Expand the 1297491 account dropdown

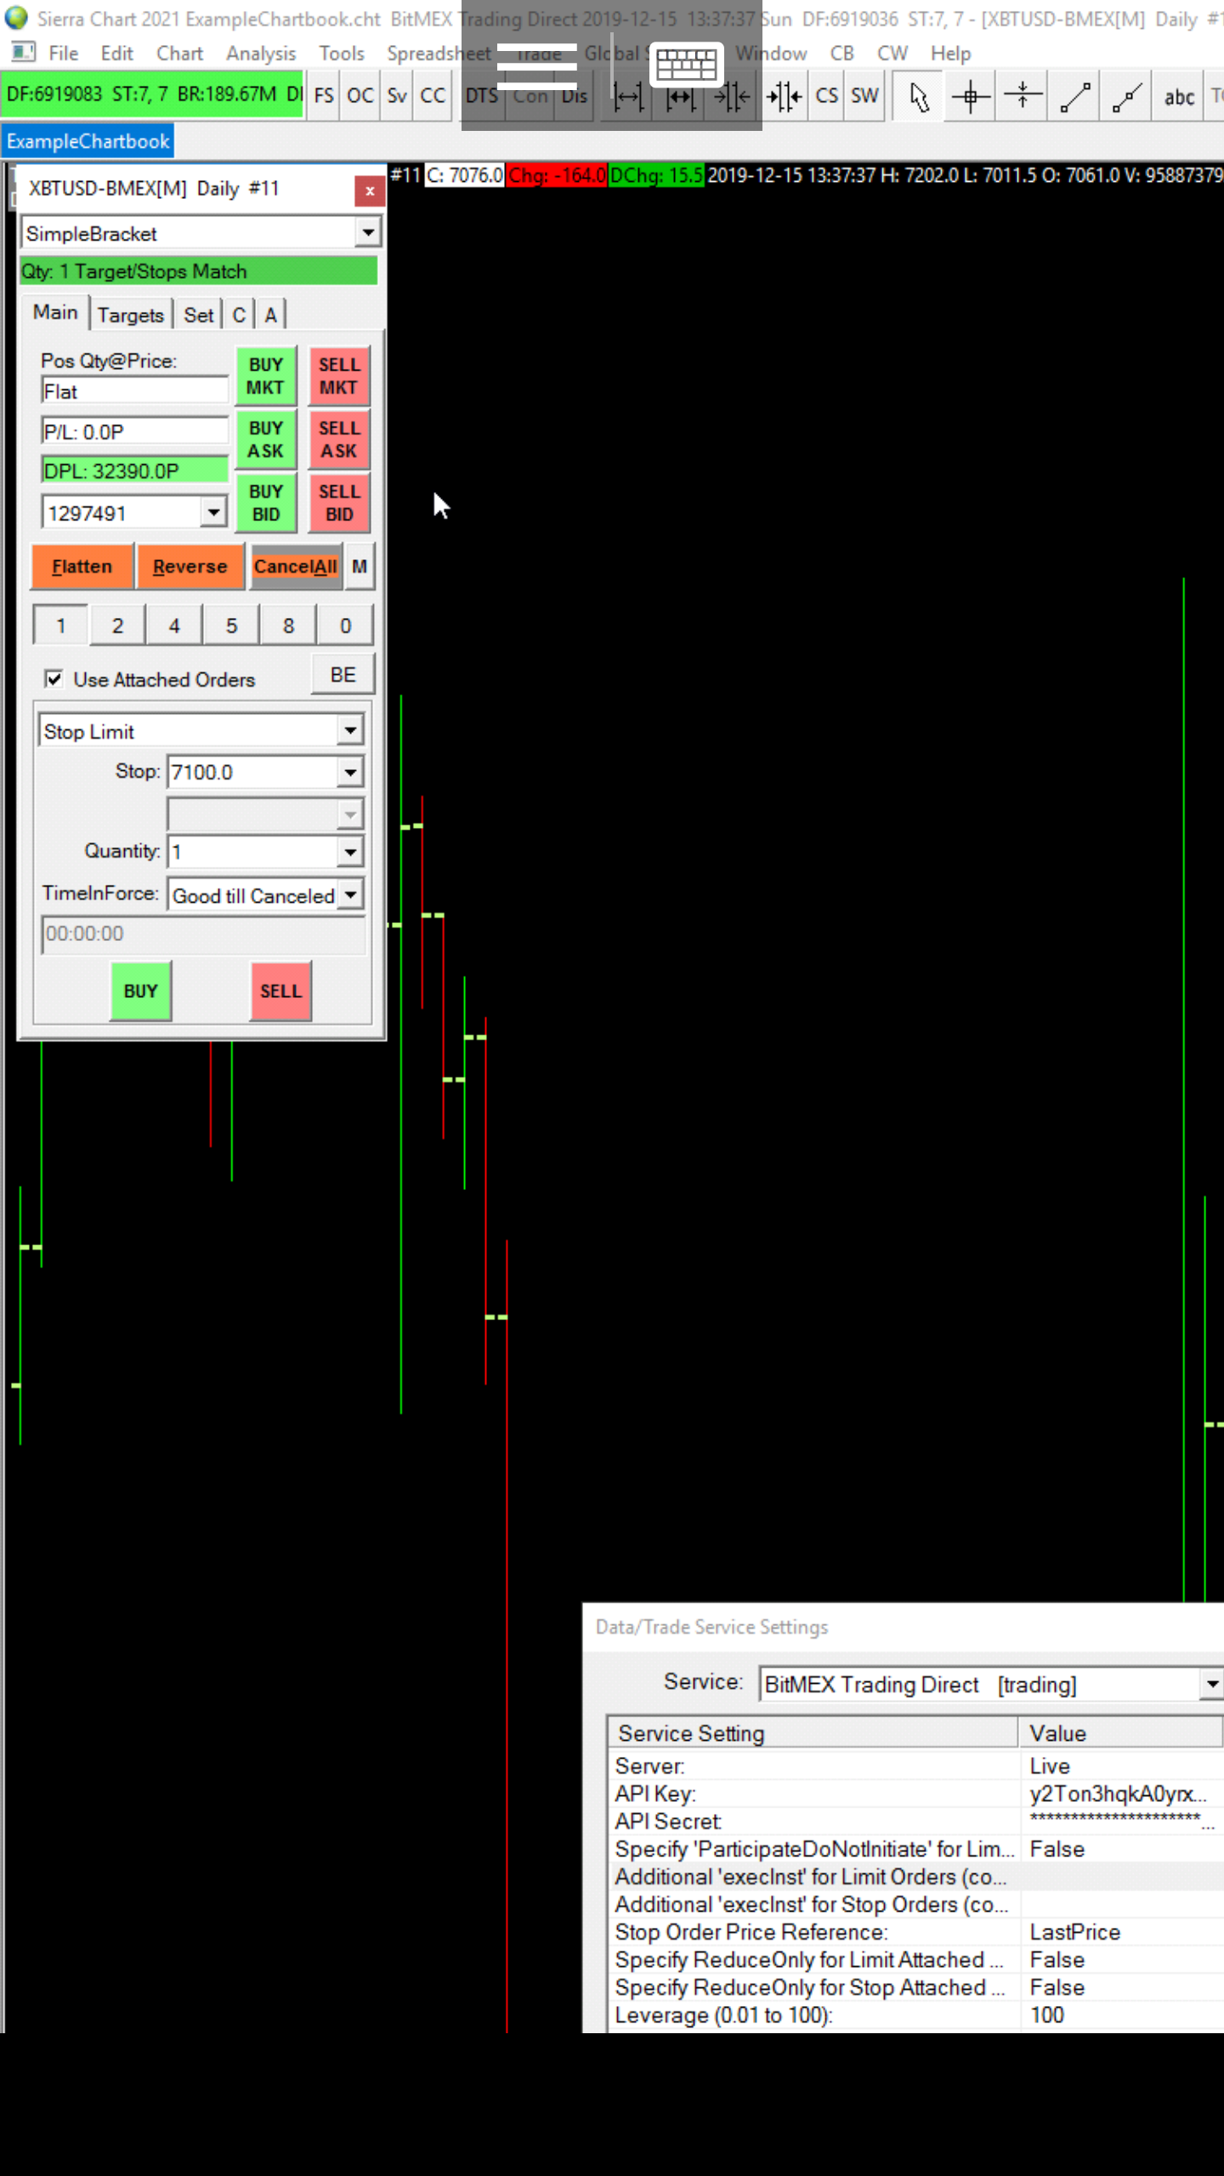tap(213, 513)
